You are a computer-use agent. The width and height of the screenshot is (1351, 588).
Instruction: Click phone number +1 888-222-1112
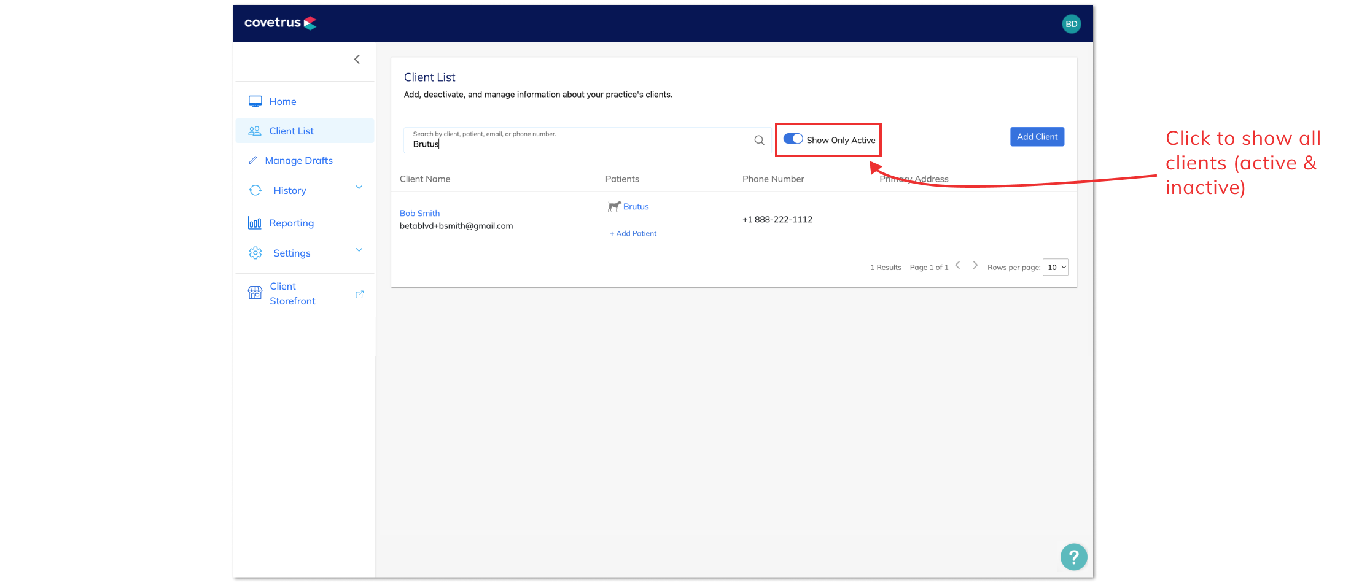point(777,219)
